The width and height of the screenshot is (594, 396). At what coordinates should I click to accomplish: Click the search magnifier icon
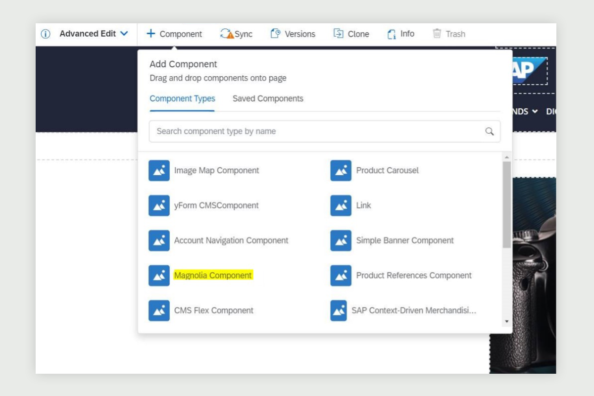pyautogui.click(x=490, y=131)
